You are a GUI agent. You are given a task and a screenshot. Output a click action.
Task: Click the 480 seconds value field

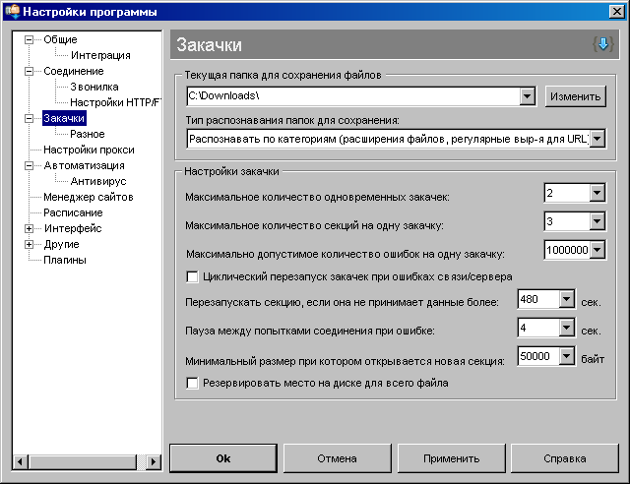click(538, 299)
